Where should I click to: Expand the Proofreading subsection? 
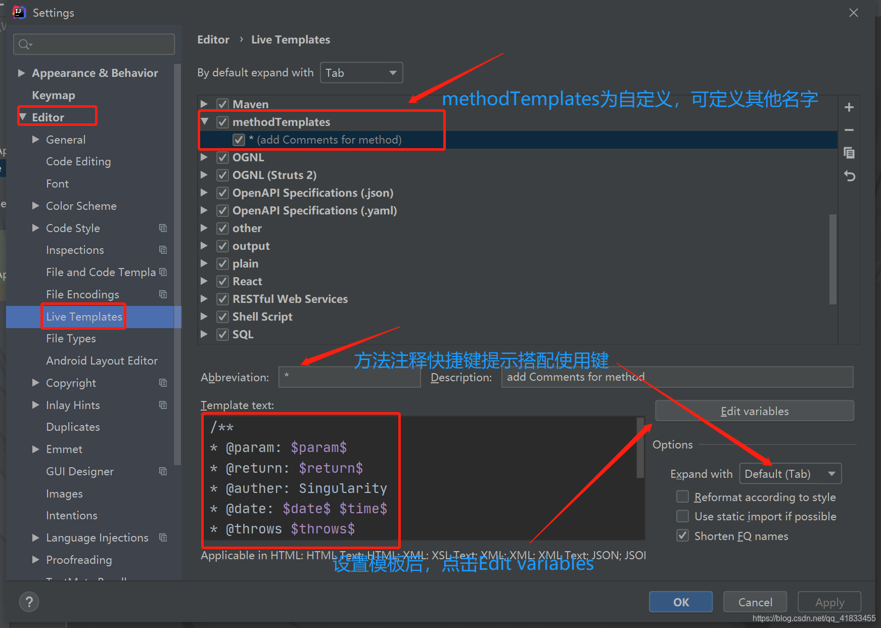35,559
